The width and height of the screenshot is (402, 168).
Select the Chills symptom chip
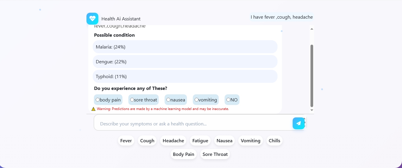coord(274,141)
